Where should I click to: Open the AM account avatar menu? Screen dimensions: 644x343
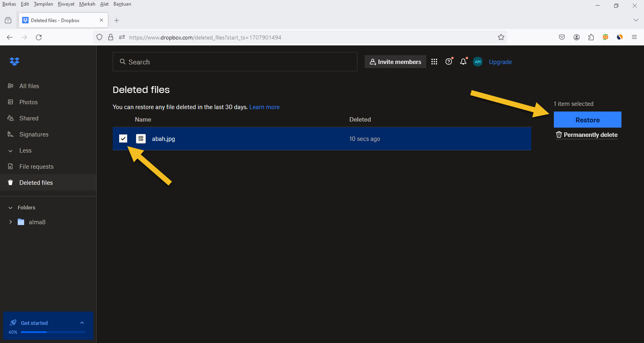tap(478, 62)
